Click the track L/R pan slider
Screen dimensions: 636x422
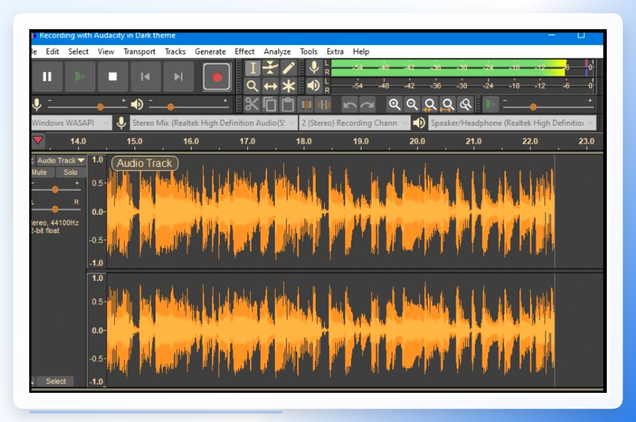click(x=55, y=209)
